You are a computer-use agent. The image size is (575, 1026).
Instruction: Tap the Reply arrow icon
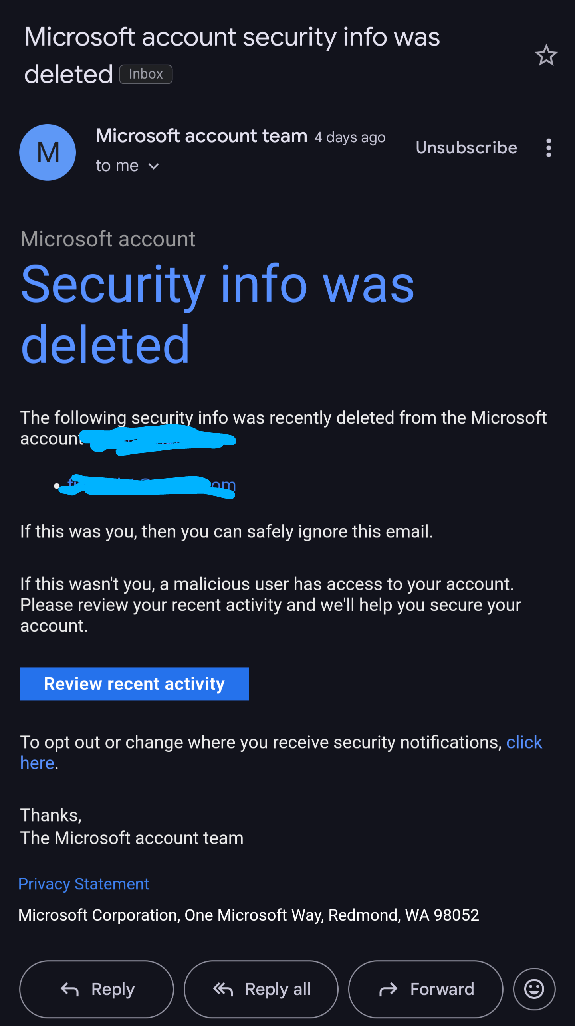[x=70, y=989]
